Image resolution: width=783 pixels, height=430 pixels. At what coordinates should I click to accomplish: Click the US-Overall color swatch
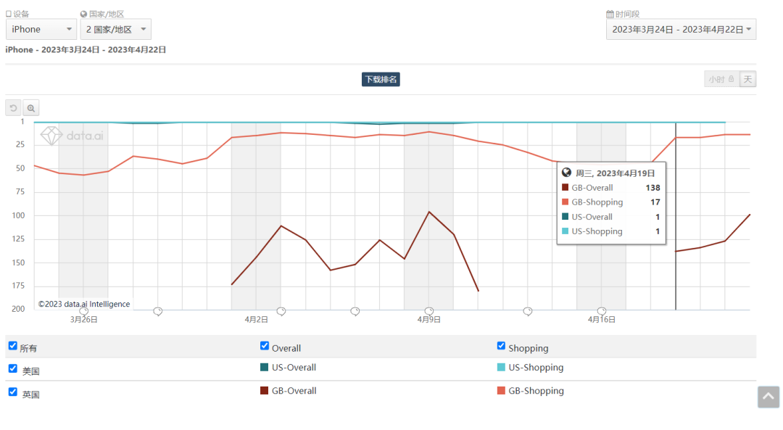[265, 368]
